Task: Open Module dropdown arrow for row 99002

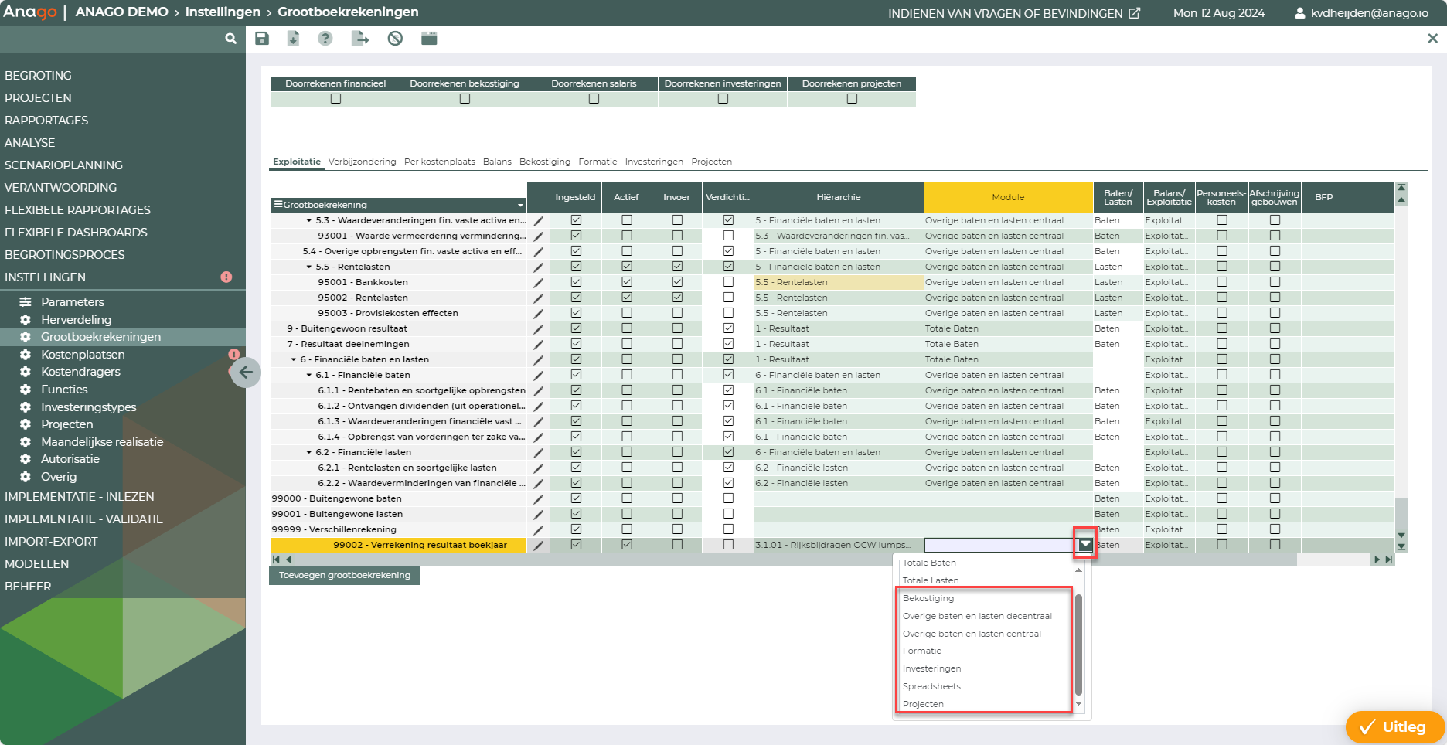Action: [x=1085, y=545]
